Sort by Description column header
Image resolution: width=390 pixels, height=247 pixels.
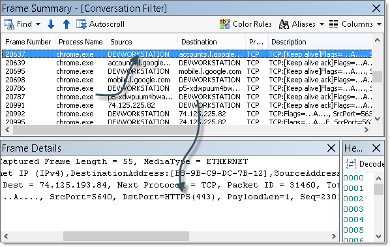320,42
